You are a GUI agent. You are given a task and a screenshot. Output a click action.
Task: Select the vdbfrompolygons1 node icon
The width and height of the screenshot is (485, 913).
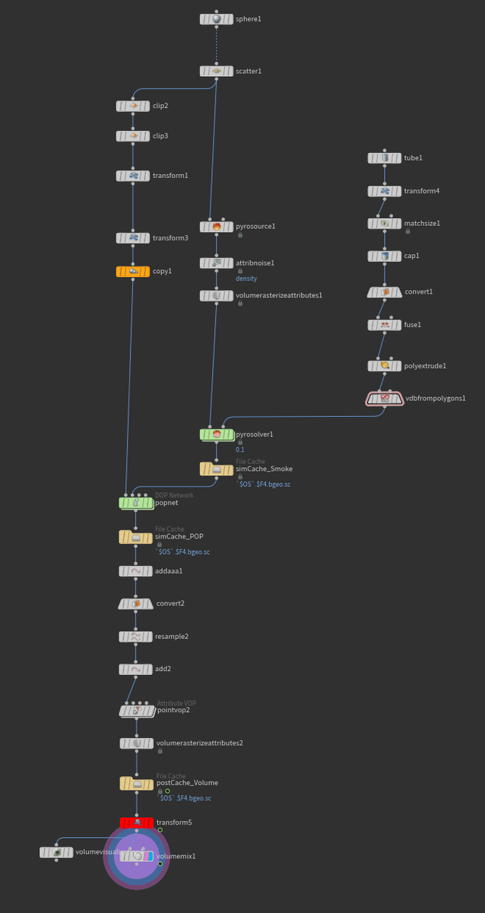385,398
